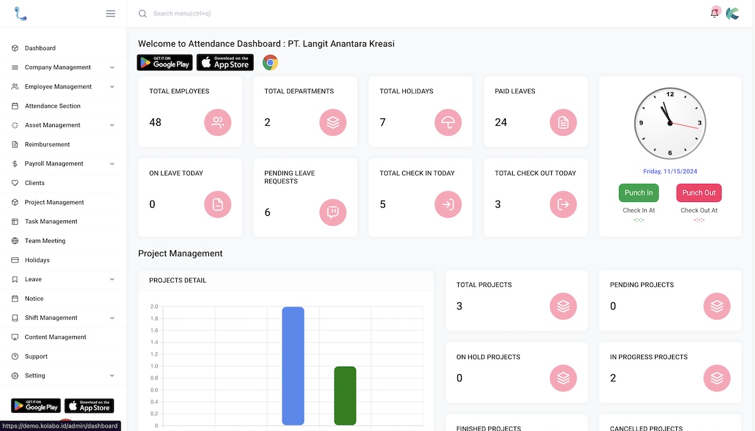Click the Kolabo logo in the sidebar
Screen dimensions: 755x431
[x=20, y=13]
